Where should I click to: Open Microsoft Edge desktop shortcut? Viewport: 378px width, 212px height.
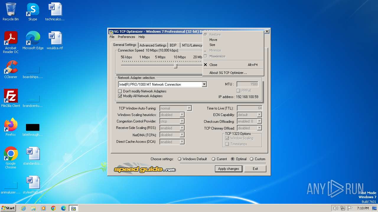point(33,41)
